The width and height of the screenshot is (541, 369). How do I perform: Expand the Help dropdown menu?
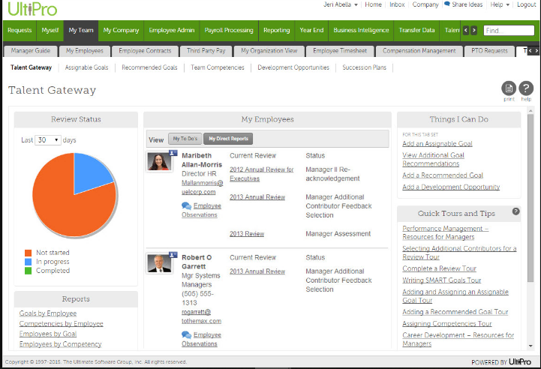[x=497, y=4]
